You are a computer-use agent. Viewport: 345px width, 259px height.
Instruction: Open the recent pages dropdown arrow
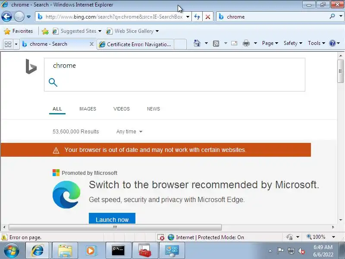(x=28, y=17)
